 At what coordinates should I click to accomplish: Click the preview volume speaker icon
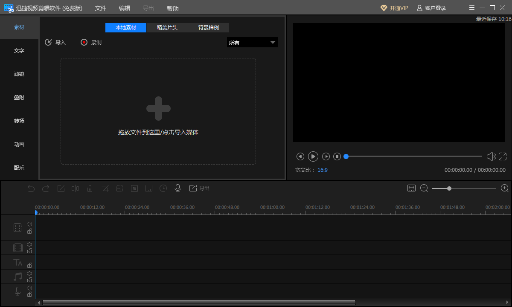coord(491,156)
